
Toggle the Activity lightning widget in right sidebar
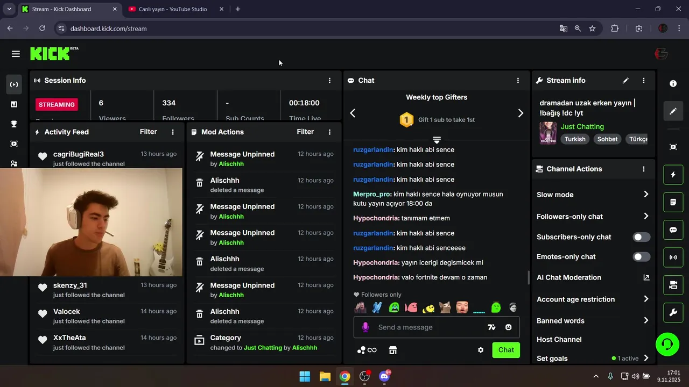pyautogui.click(x=673, y=175)
